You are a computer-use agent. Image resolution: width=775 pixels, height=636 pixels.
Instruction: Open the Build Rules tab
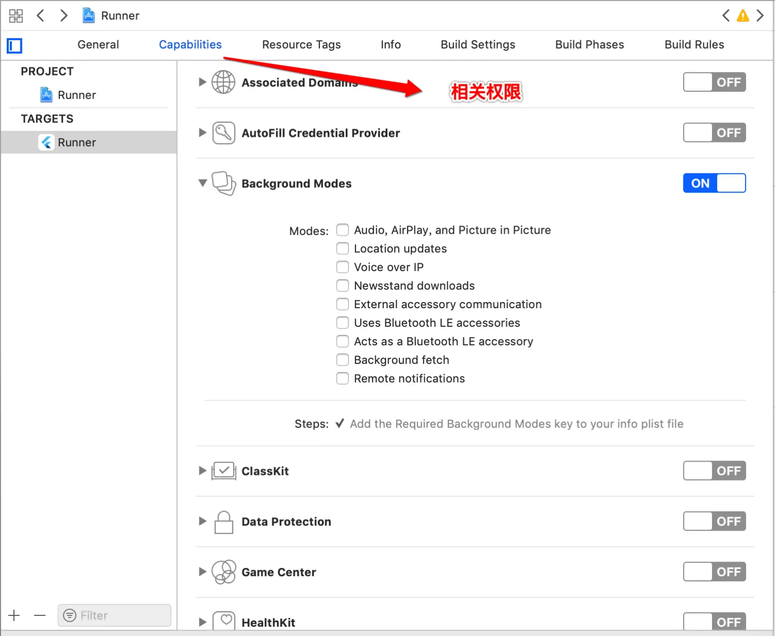point(694,45)
